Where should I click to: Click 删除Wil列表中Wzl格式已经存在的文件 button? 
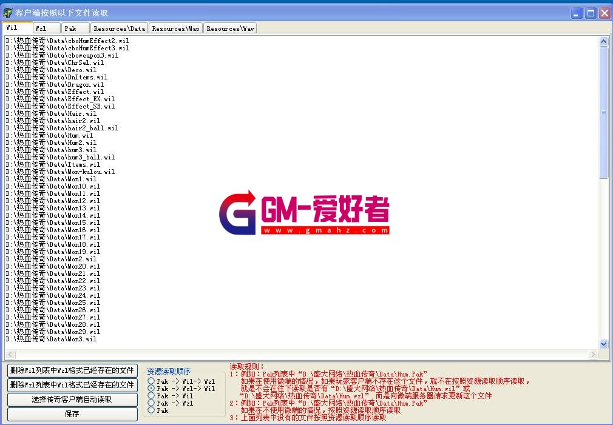tap(72, 370)
